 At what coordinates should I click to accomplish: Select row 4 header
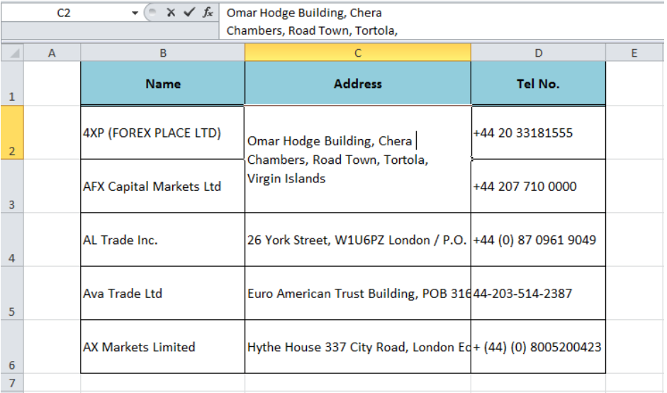tap(12, 240)
